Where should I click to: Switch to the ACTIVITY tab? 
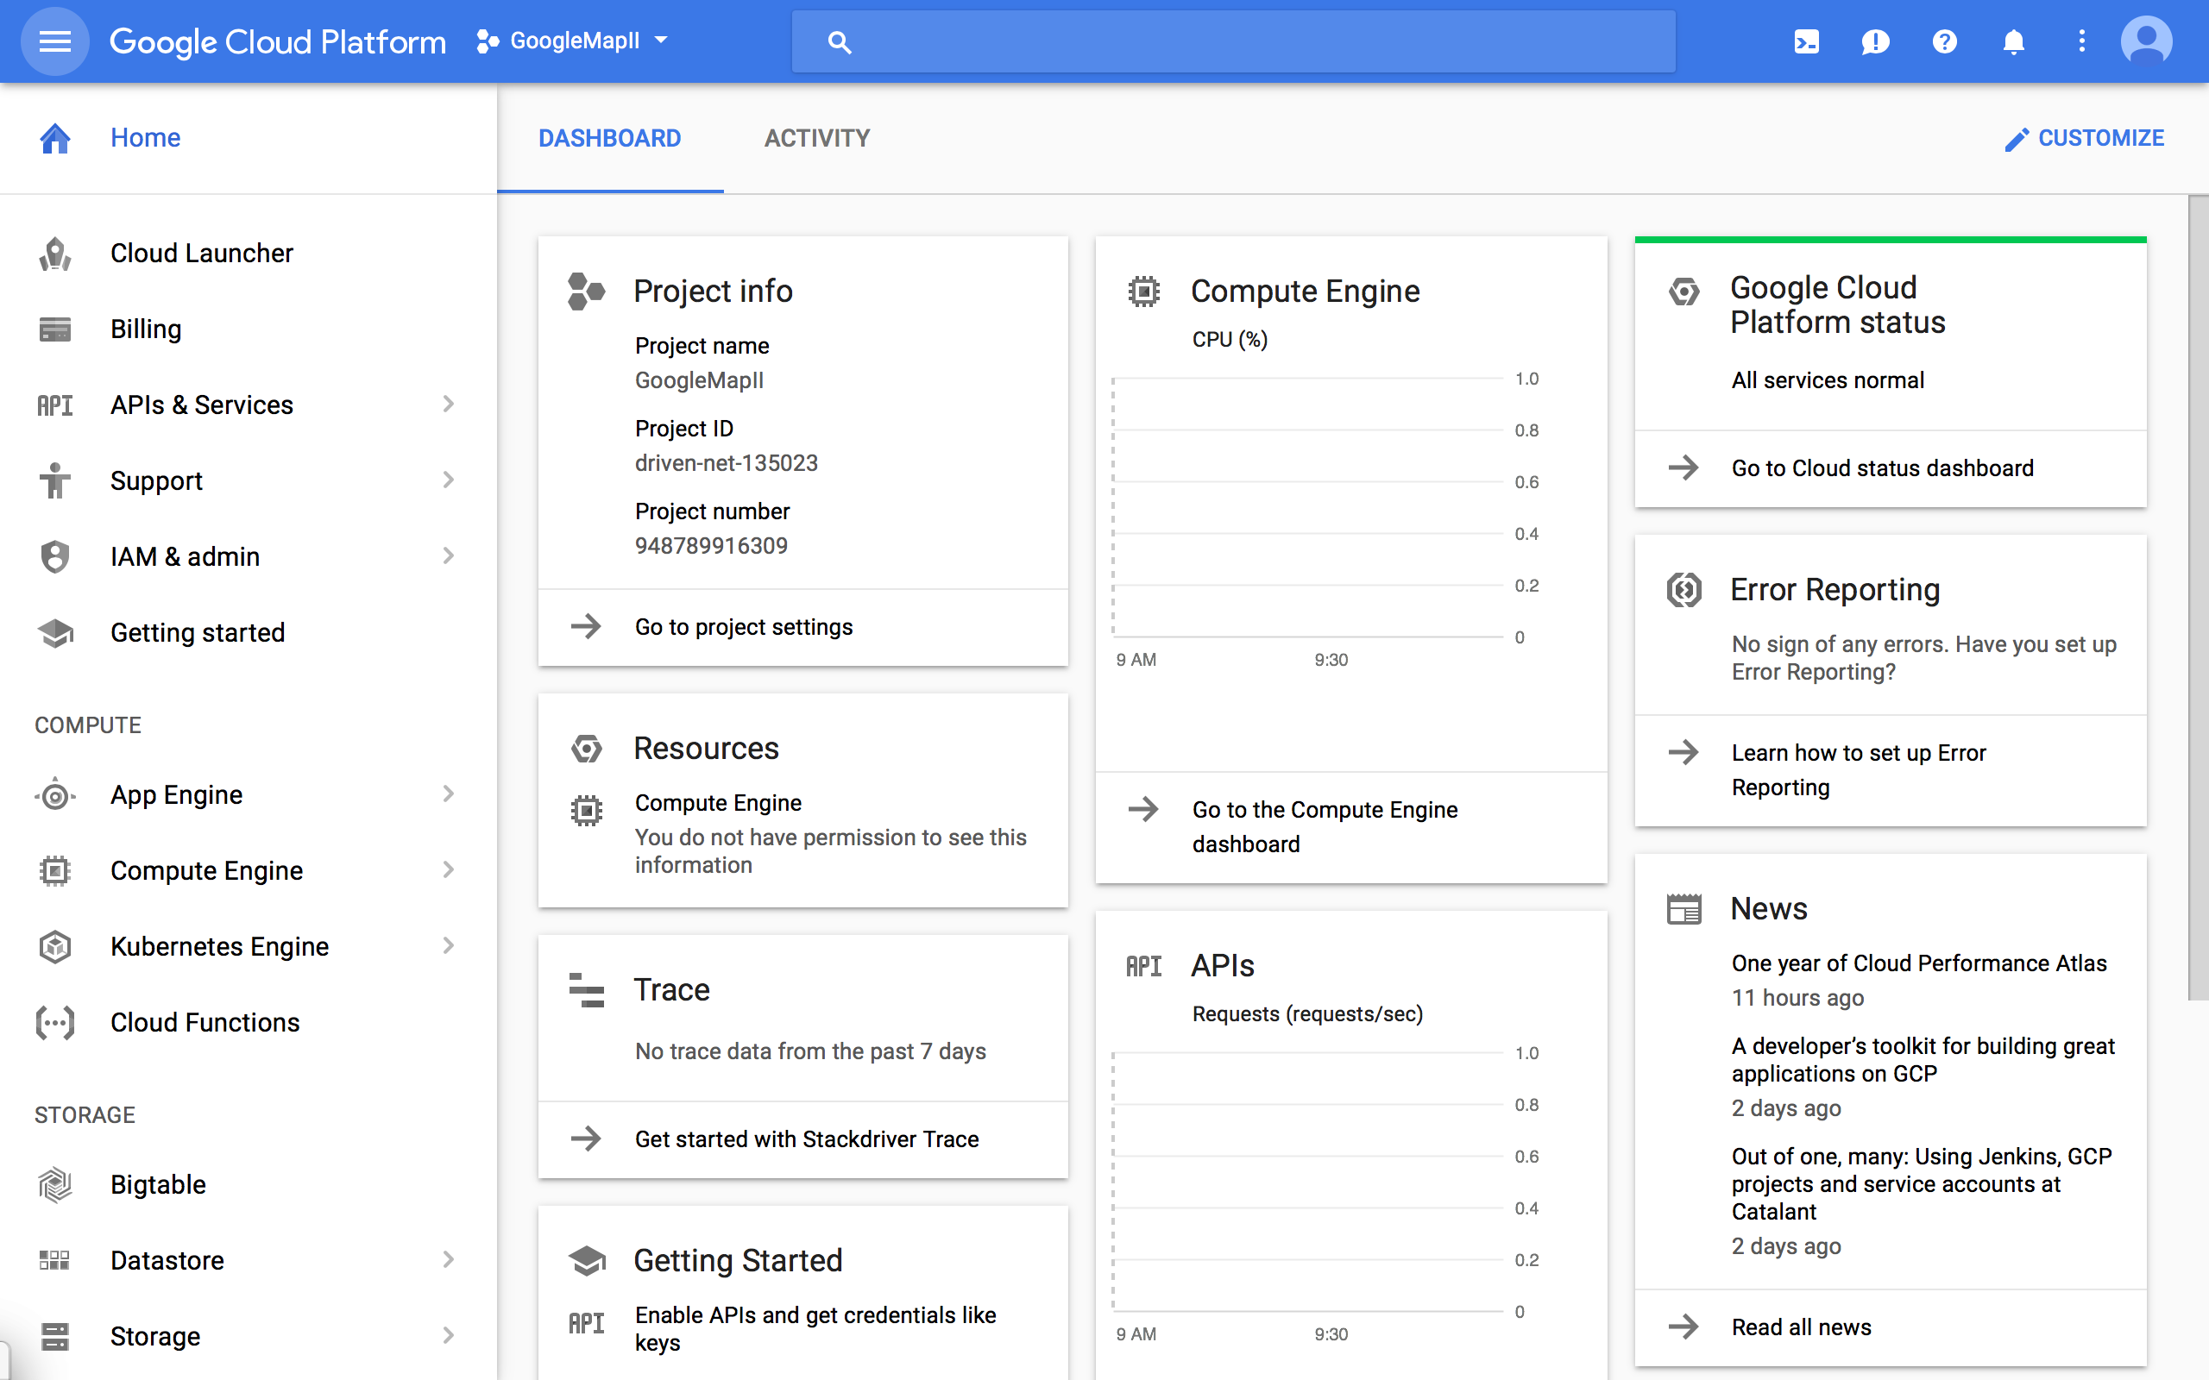[x=816, y=139]
